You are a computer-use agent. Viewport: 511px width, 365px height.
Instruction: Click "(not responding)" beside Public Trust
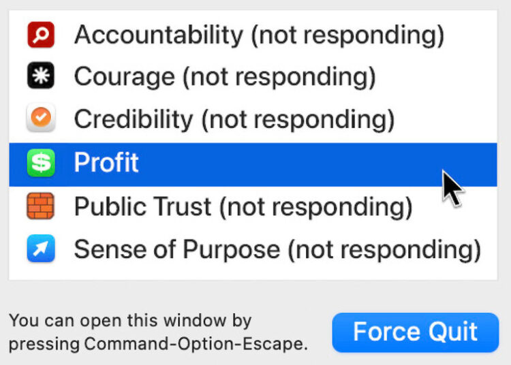coord(316,206)
